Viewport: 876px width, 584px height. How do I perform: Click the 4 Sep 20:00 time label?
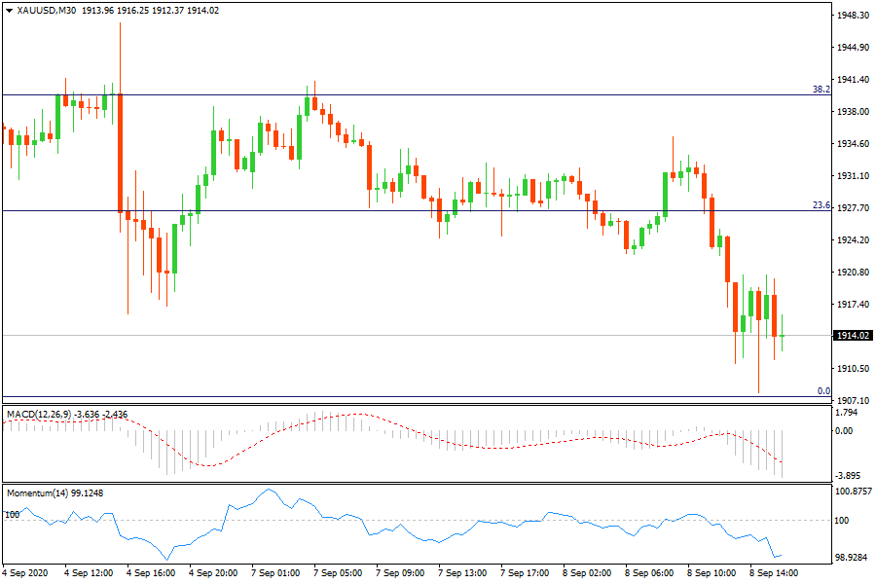[x=213, y=573]
